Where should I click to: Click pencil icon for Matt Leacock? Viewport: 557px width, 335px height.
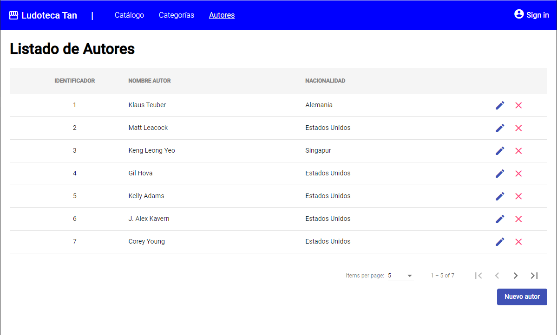[x=500, y=128]
